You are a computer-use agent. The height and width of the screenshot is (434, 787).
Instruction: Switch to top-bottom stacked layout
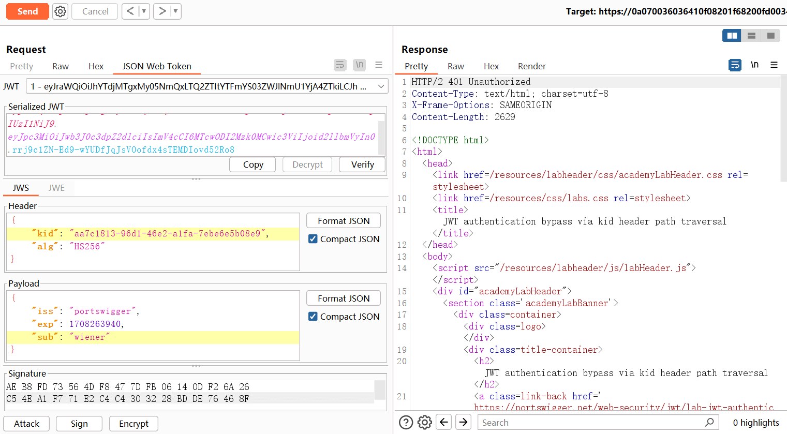751,36
